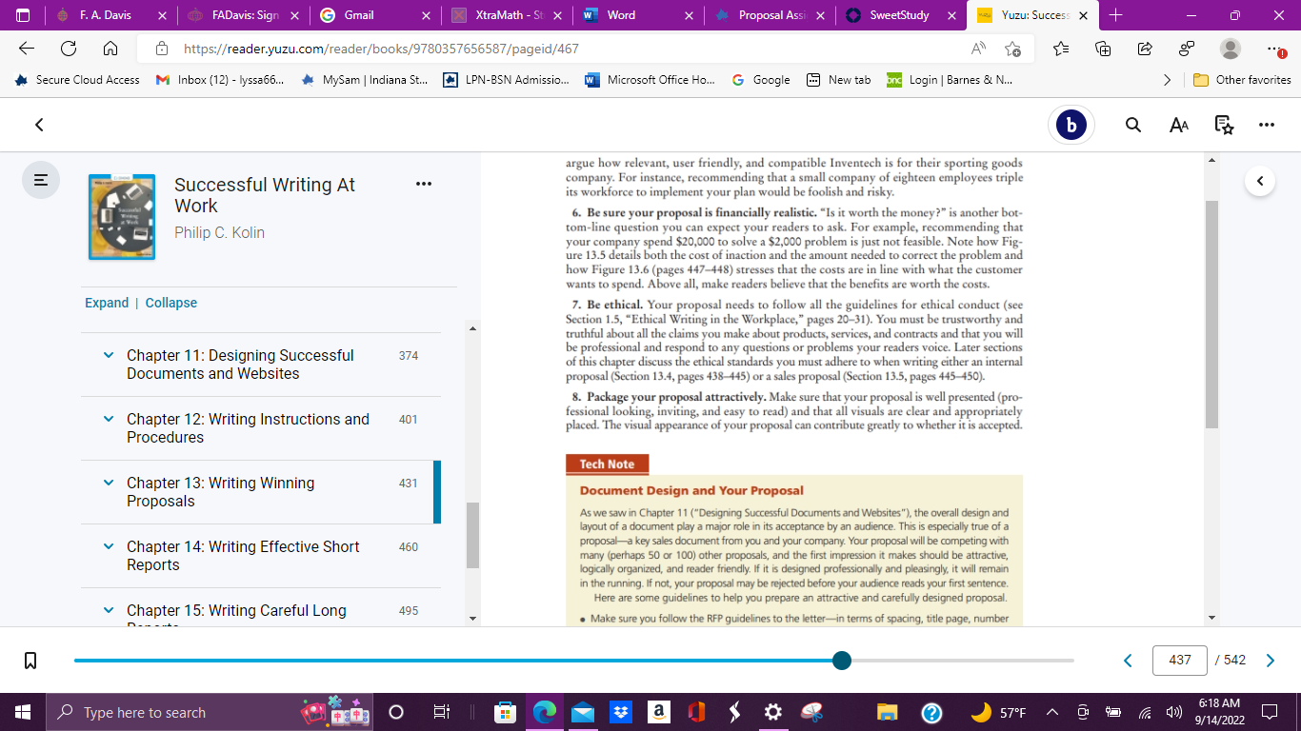Switch to F. A. Davis browser tab
This screenshot has height=731, width=1301.
pyautogui.click(x=110, y=15)
